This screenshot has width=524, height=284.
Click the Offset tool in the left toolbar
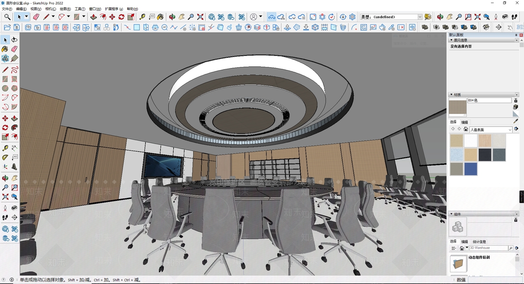(14, 137)
